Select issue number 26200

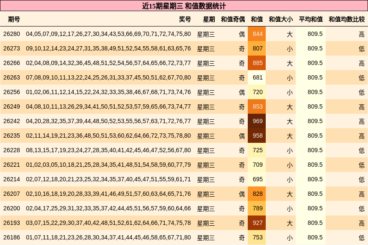point(12,208)
